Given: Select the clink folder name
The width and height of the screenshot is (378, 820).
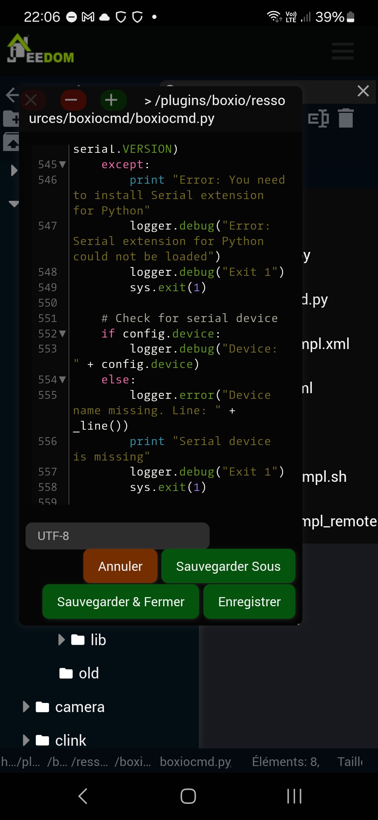Looking at the screenshot, I should tap(71, 740).
